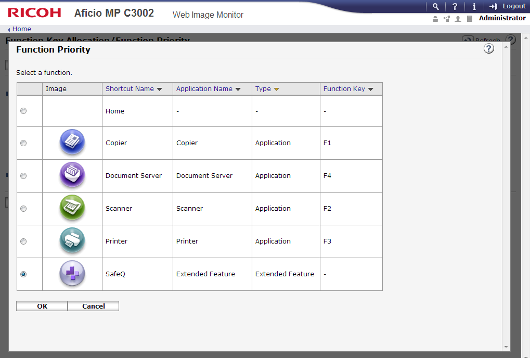Sort by Function Key column arrow
This screenshot has width=530, height=358.
click(370, 89)
